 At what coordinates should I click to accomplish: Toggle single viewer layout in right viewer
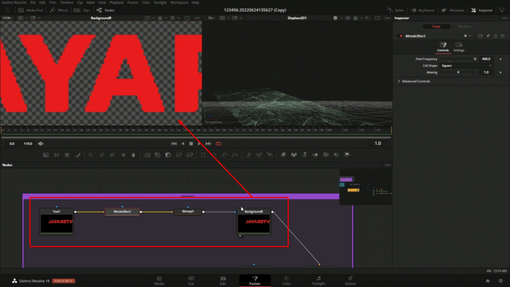(x=377, y=18)
